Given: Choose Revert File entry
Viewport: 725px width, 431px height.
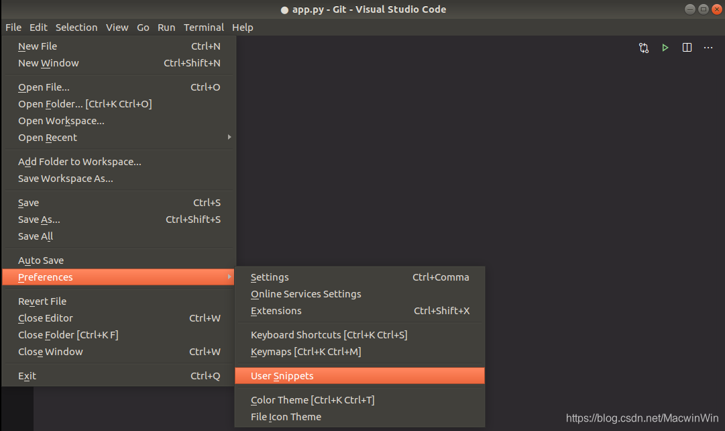Looking at the screenshot, I should click(x=119, y=301).
